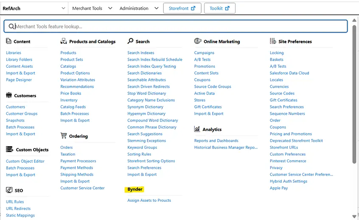The height and width of the screenshot is (220, 359).
Task: Open Sorting Rules link
Action: coord(139,154)
